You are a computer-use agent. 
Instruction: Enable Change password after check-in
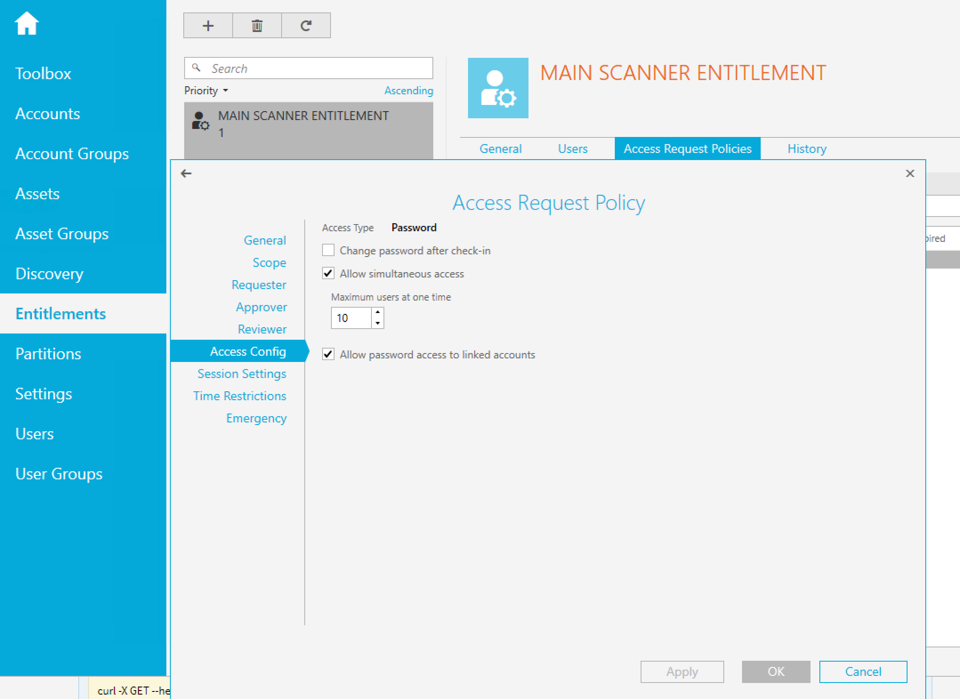(328, 250)
